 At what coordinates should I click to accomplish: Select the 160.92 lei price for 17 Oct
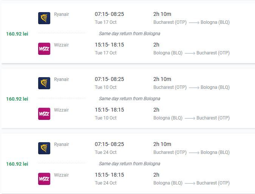click(17, 34)
